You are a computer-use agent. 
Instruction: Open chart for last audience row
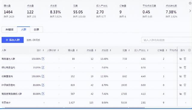(x=181, y=94)
